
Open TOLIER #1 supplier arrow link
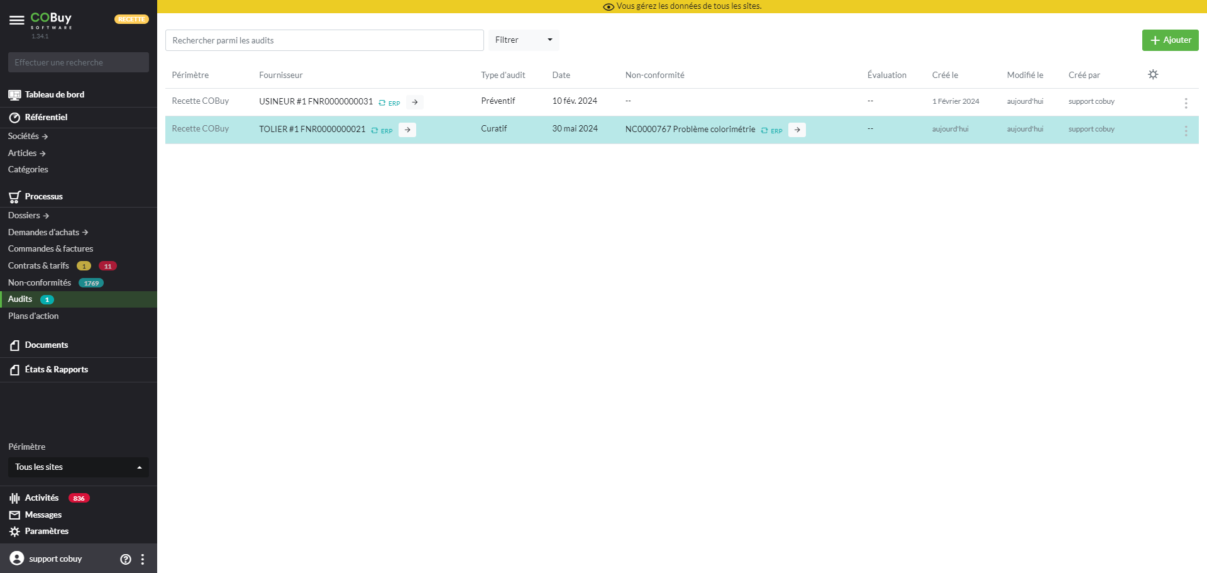pos(407,130)
